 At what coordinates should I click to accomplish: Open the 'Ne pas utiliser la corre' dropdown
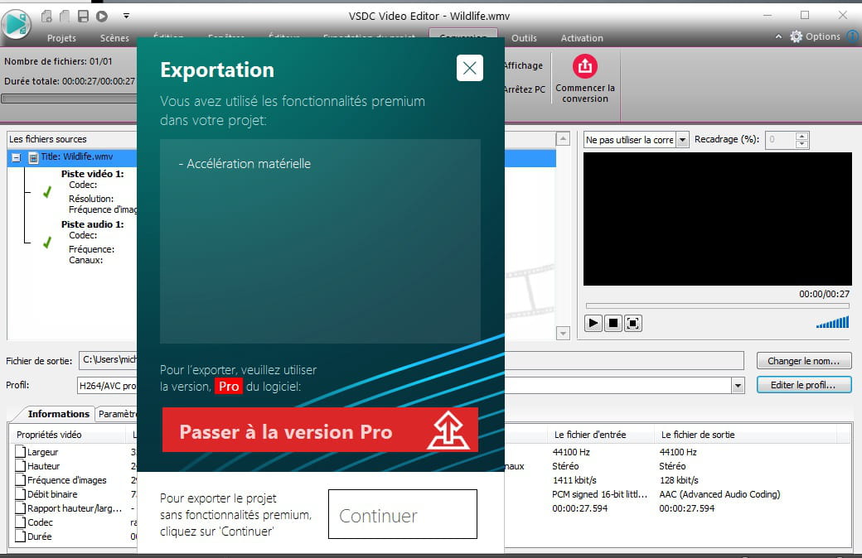click(x=682, y=140)
